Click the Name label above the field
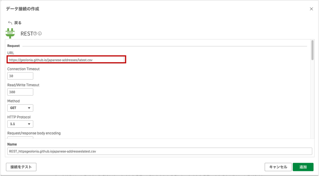Screen dimensions: 319x176 click(12, 144)
